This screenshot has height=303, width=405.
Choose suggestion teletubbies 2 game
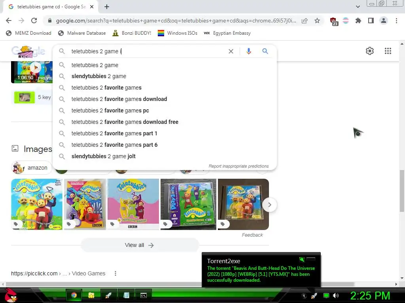coord(165,65)
